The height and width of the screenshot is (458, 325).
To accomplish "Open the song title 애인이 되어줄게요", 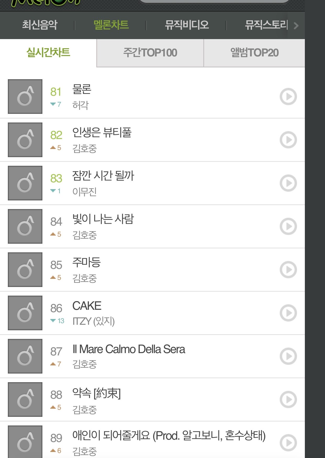I will (x=169, y=435).
